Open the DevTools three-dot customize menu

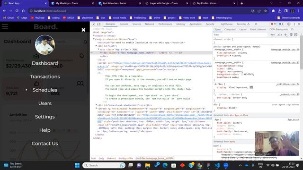(x=294, y=24)
